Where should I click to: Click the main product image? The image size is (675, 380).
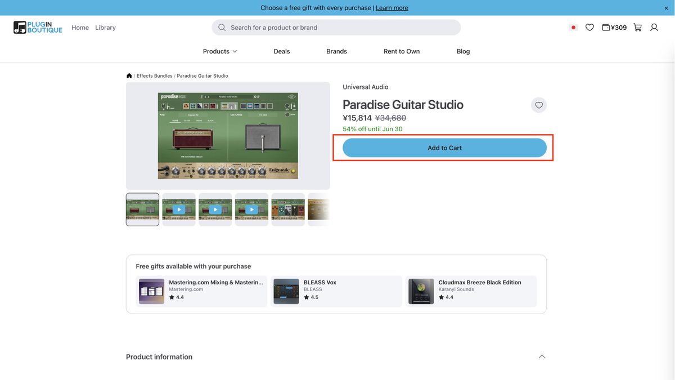(228, 136)
